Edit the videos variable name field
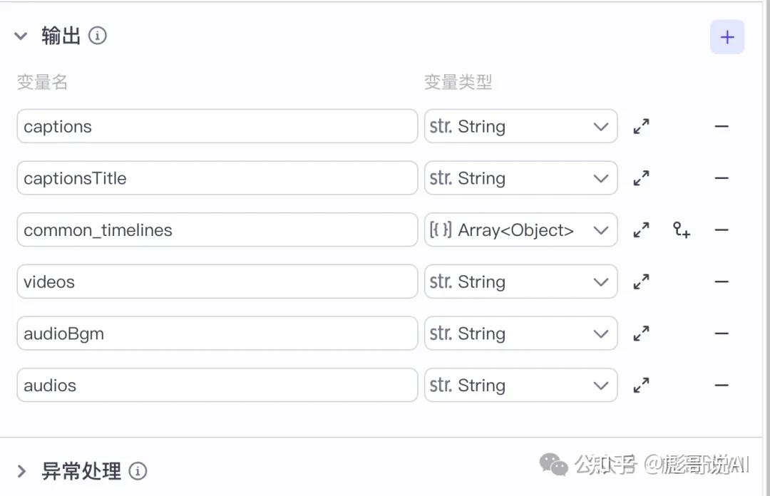The height and width of the screenshot is (496, 770). pos(217,282)
